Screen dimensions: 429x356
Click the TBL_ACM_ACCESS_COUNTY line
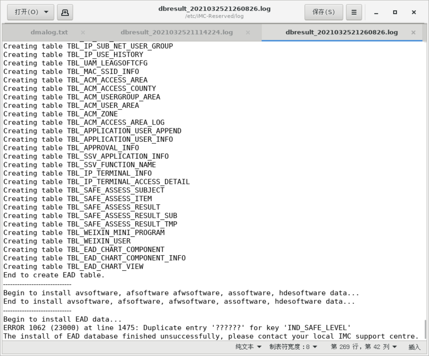[80, 89]
